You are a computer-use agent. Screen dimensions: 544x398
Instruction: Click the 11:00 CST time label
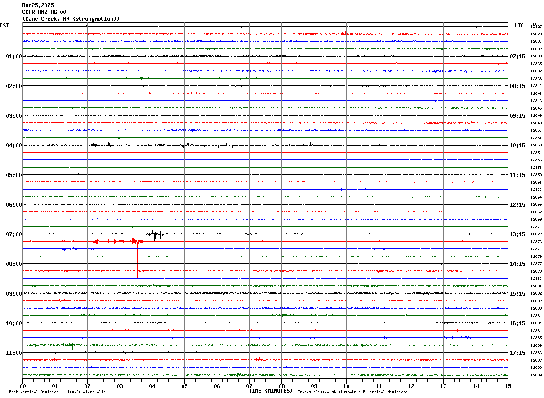tap(13, 353)
